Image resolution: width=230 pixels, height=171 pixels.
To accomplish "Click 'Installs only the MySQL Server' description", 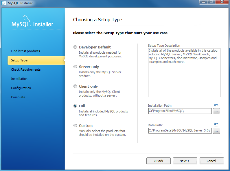I will pyautogui.click(x=100, y=72).
